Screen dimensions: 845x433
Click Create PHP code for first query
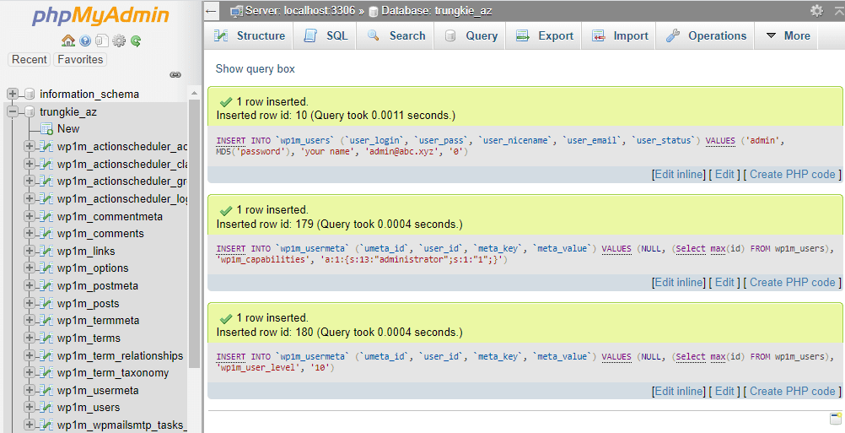(792, 174)
